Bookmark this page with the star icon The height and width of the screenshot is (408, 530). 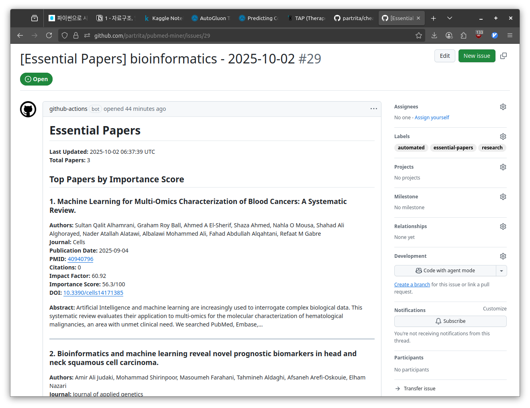(x=419, y=35)
